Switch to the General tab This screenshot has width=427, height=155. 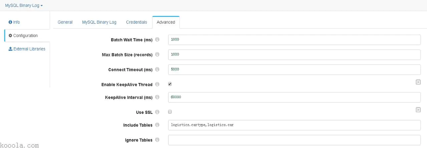(65, 22)
